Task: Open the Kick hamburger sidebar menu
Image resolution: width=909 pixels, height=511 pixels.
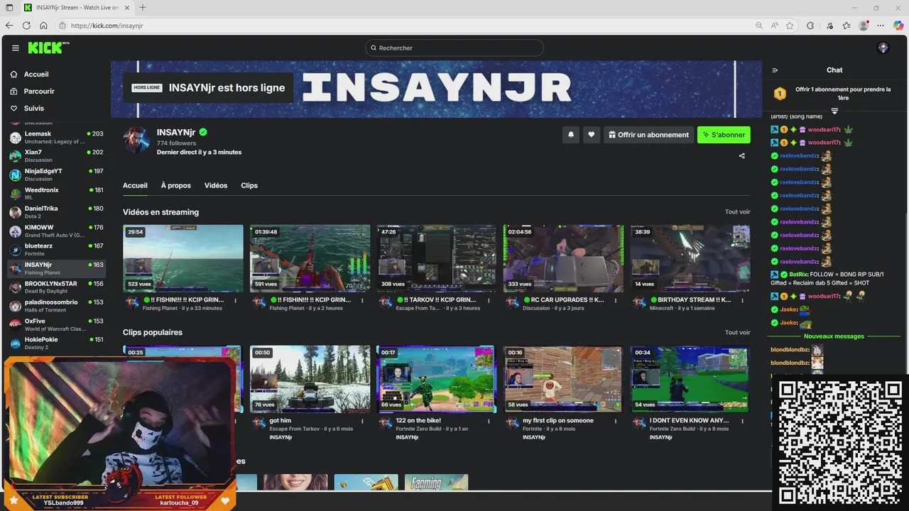Action: coord(16,48)
